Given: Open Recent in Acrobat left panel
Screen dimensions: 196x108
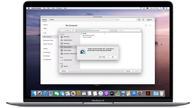Looking at the screenshot, I should pos(45,25).
